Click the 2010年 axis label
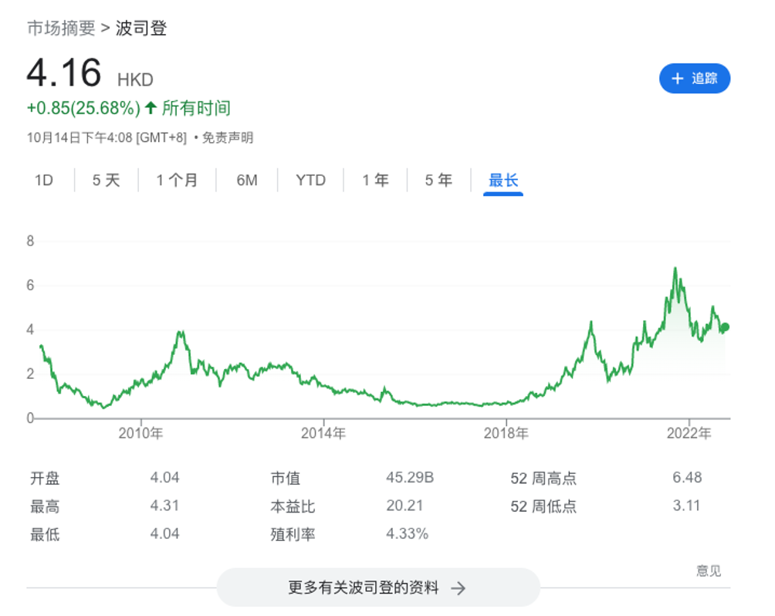 coord(140,434)
